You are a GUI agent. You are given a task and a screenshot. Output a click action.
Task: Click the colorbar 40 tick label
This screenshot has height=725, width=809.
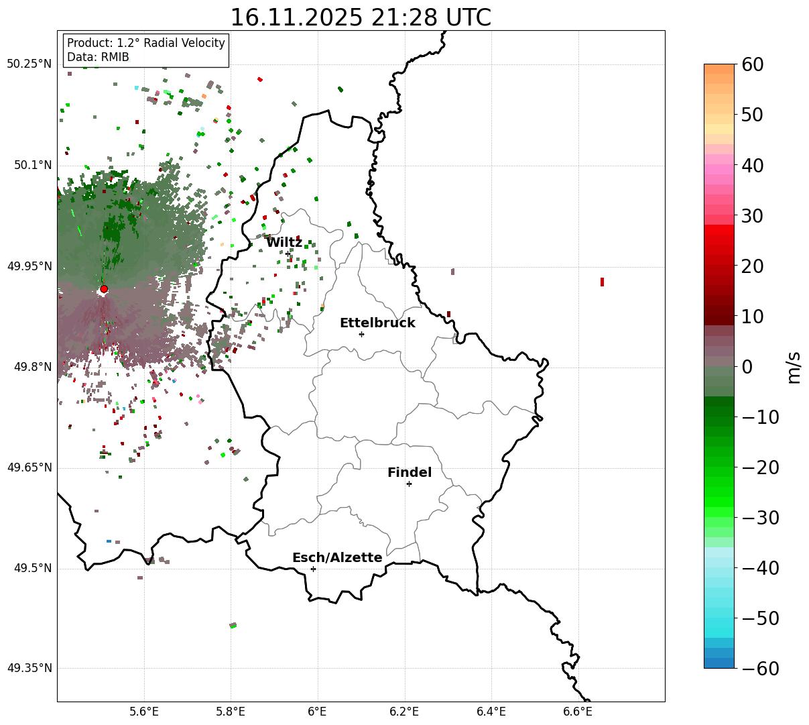tap(752, 165)
